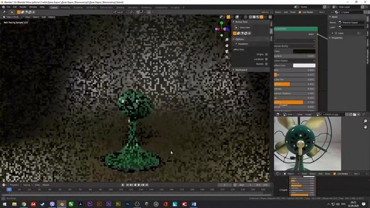Open the Object Mode dropdown

coord(12,17)
